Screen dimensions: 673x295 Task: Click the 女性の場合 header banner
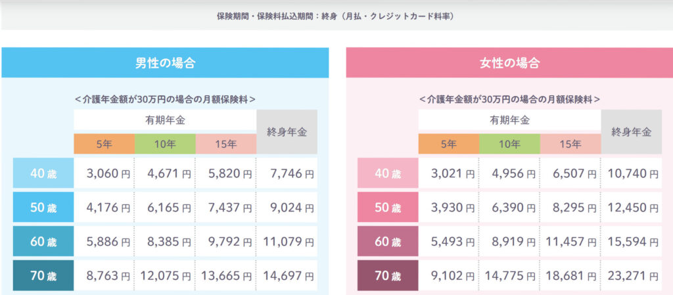[509, 63]
